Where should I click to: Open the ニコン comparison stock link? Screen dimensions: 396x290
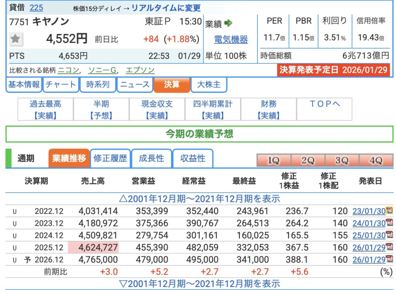(x=68, y=70)
